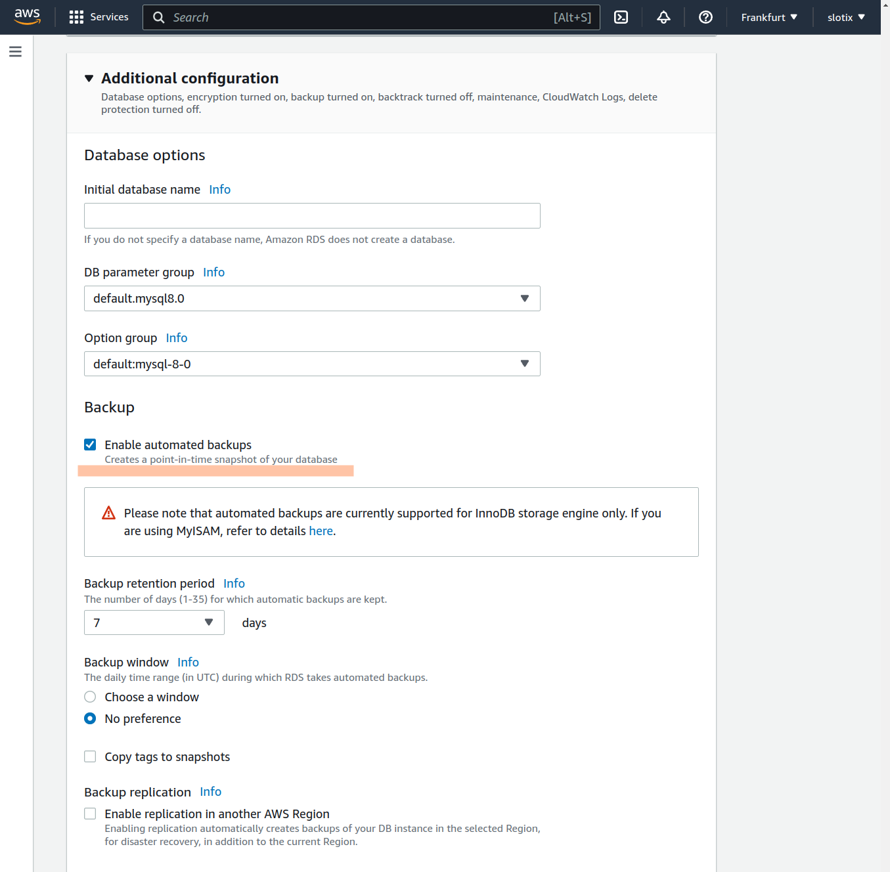This screenshot has width=890, height=872.
Task: Open the hamburger side navigation menu
Action: pyautogui.click(x=15, y=51)
